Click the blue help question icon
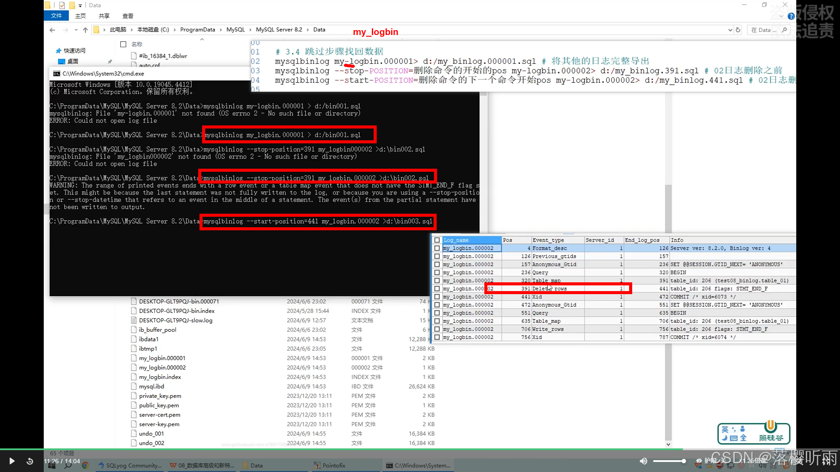Viewport: 840px width, 472px height. click(791, 16)
